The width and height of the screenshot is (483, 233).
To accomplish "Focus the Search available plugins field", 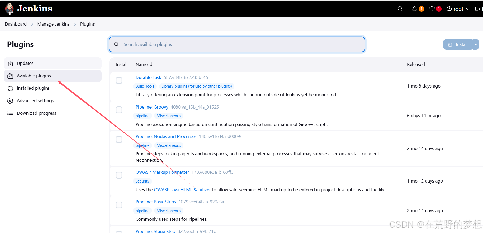I will point(237,44).
